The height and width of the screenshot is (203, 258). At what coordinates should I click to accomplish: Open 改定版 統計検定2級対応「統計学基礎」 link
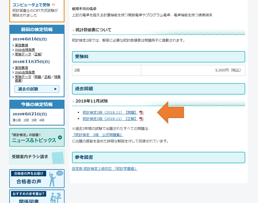105,169
